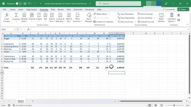The width and height of the screenshot is (191, 107).
Task: Switch to the Page Layout tab
Action: pos(32,10)
